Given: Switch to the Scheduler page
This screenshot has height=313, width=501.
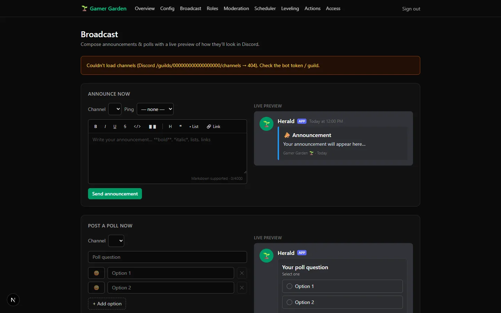Looking at the screenshot, I should click(265, 8).
